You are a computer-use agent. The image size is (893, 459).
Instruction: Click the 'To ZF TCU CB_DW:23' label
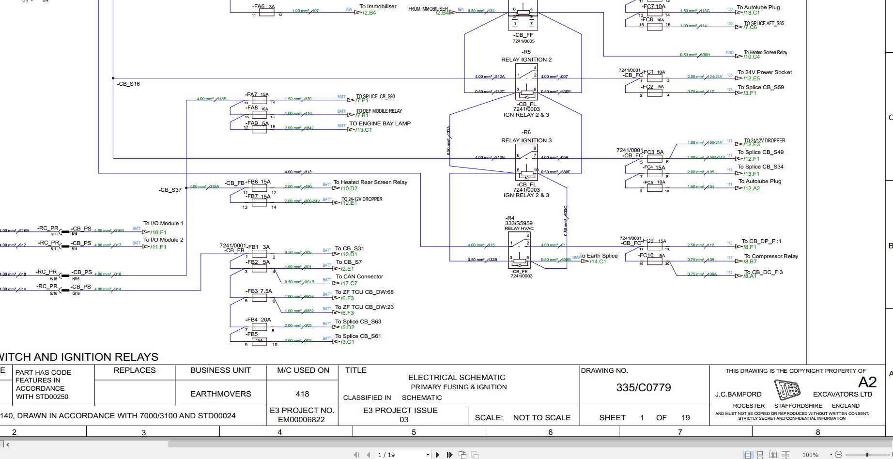(364, 307)
